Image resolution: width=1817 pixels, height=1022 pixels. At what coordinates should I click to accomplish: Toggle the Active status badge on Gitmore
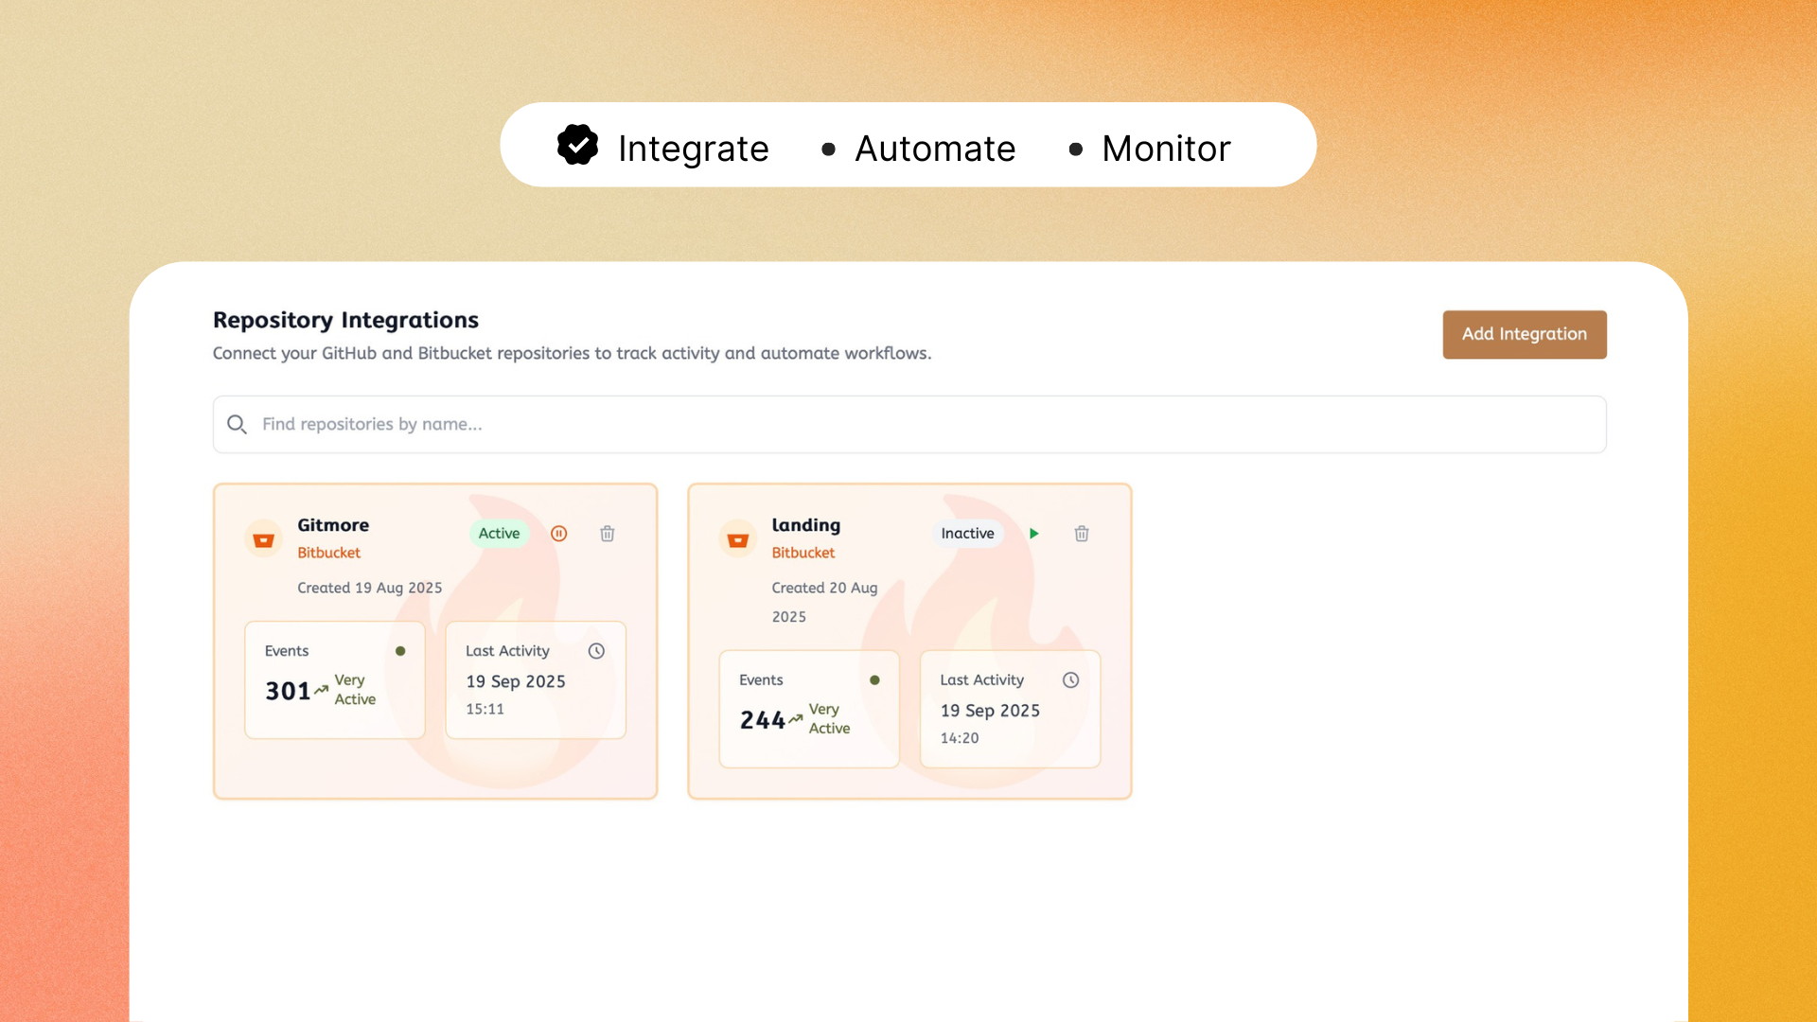pos(499,533)
